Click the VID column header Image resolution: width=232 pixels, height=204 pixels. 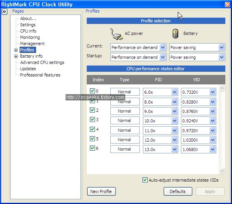pos(197,80)
